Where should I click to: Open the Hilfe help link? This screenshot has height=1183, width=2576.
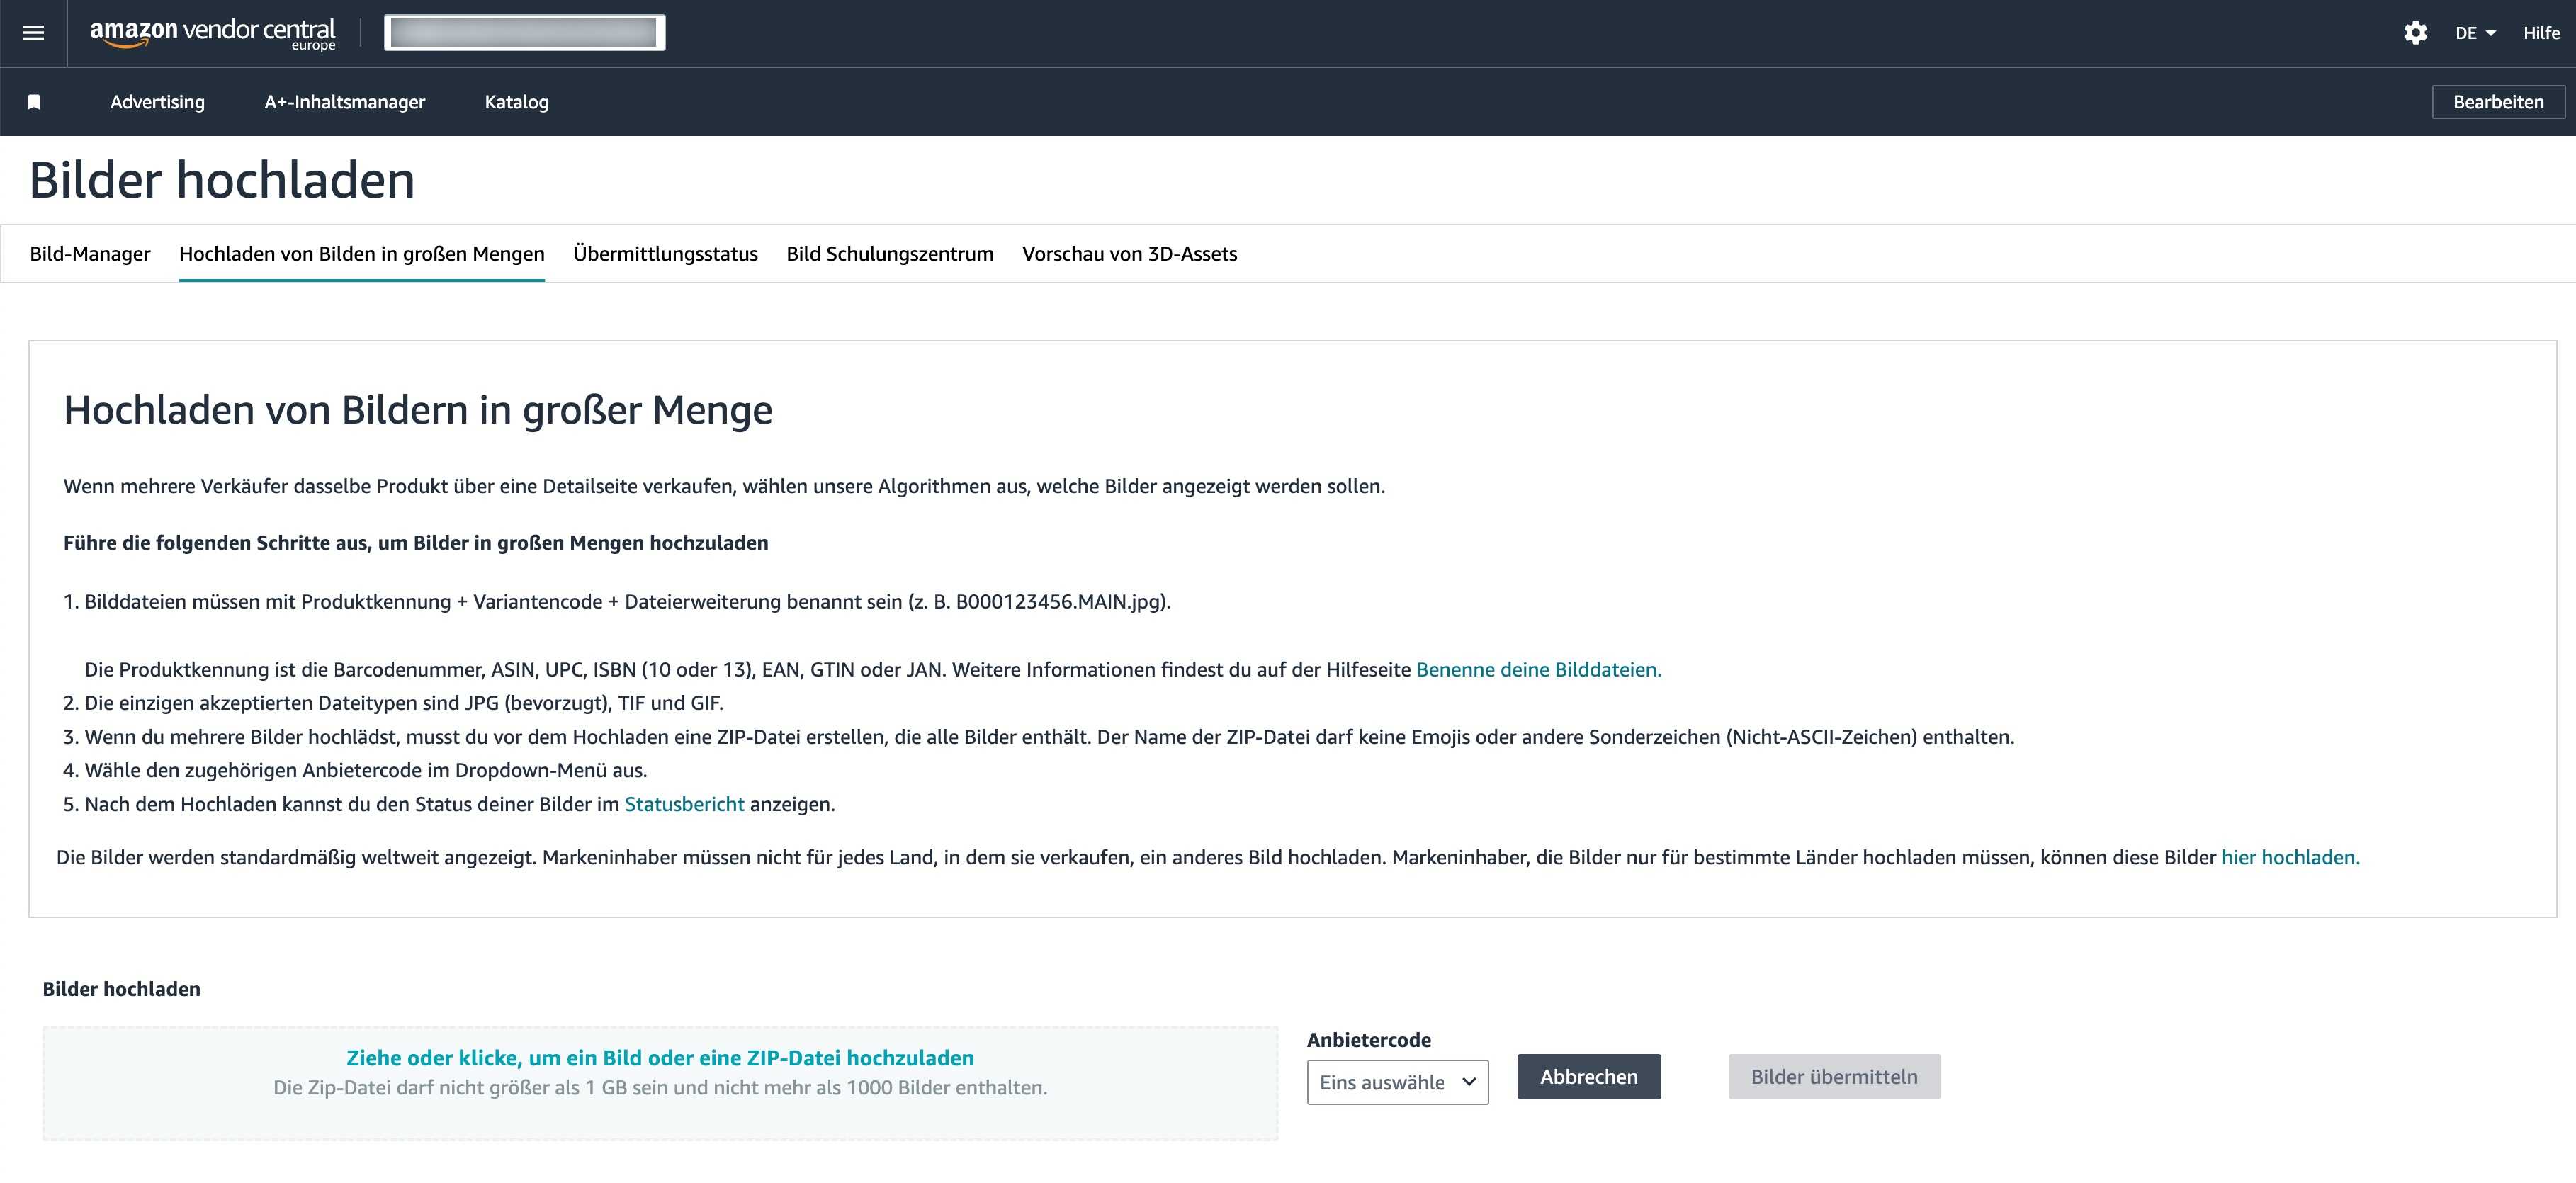pyautogui.click(x=2541, y=33)
